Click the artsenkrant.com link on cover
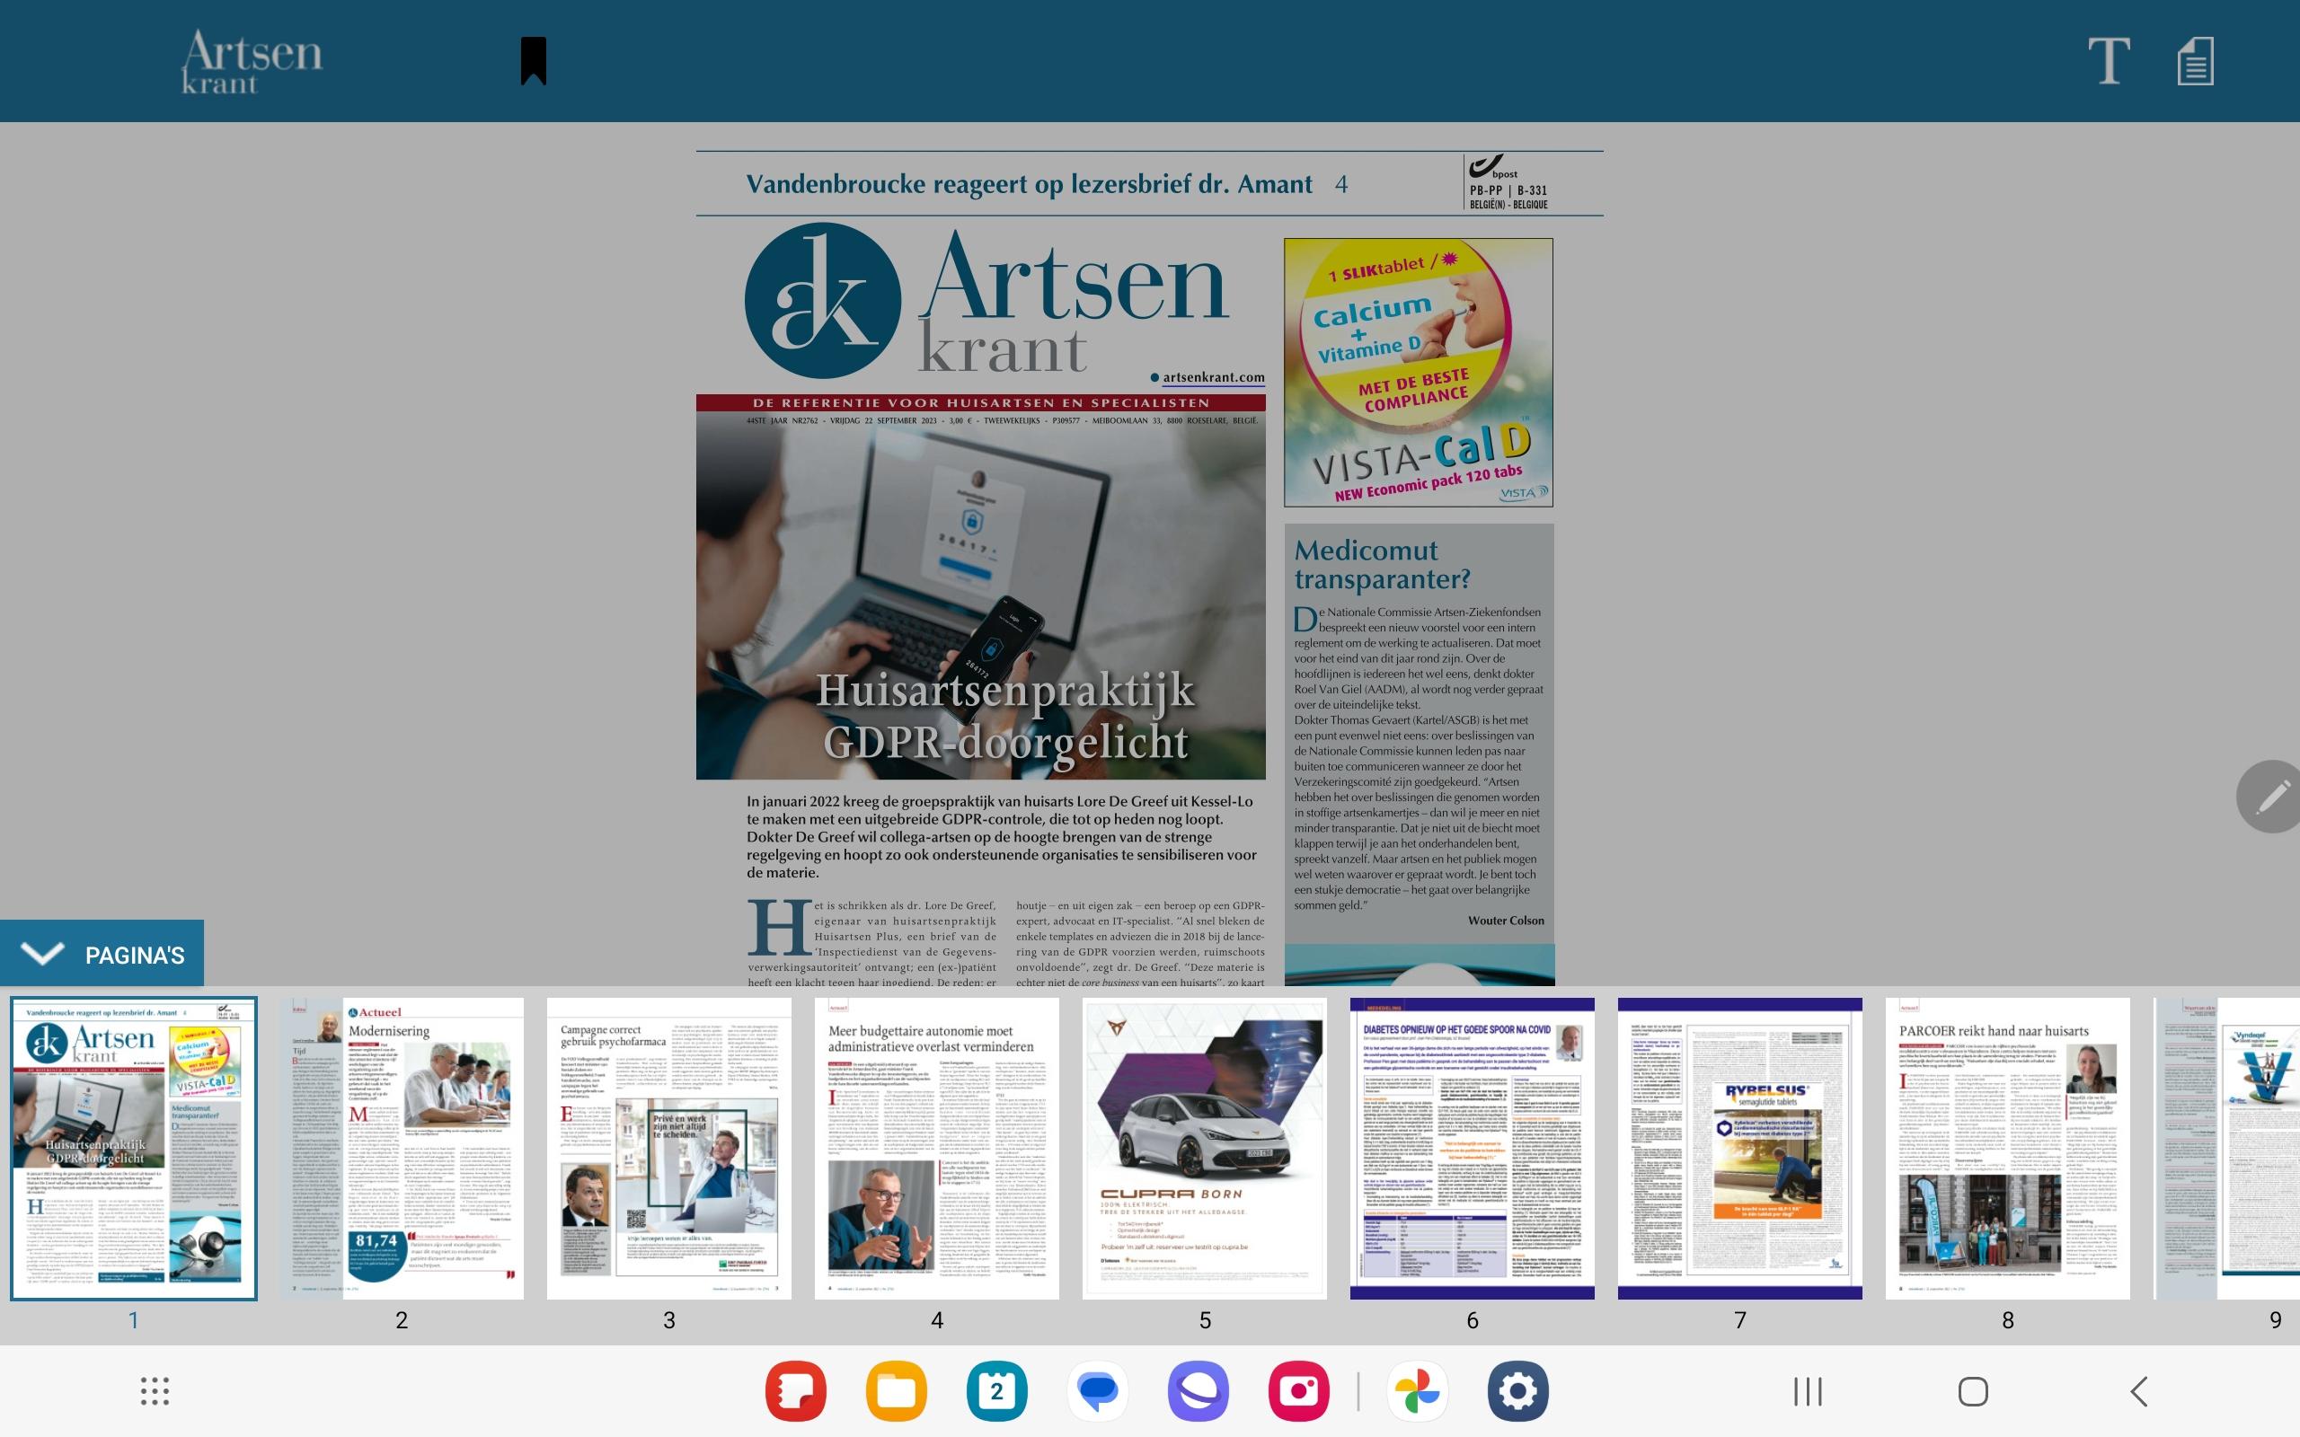The width and height of the screenshot is (2300, 1437). pyautogui.click(x=1213, y=377)
